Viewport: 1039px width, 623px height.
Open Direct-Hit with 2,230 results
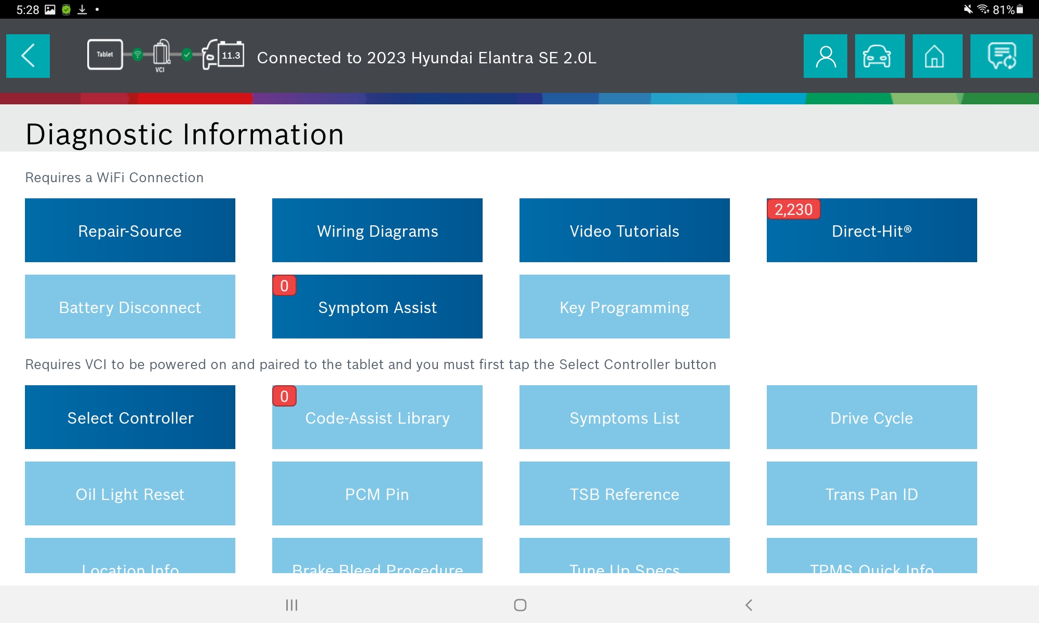[x=872, y=231]
